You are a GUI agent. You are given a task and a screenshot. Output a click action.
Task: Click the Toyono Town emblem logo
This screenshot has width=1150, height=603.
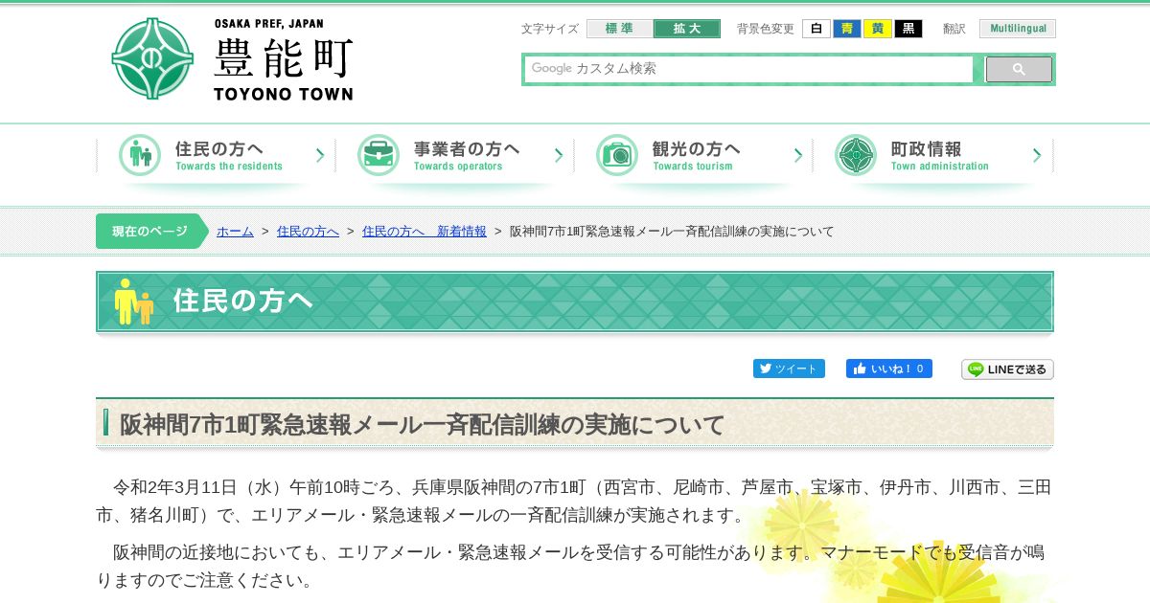[x=152, y=58]
